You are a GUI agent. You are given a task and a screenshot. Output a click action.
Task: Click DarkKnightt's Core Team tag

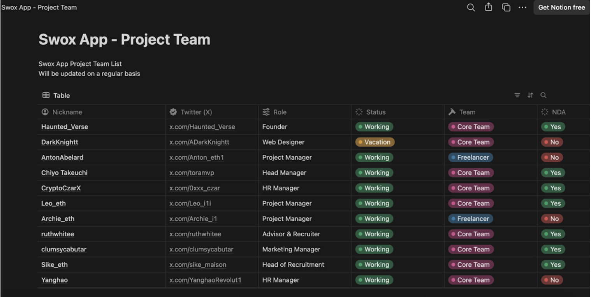[471, 142]
